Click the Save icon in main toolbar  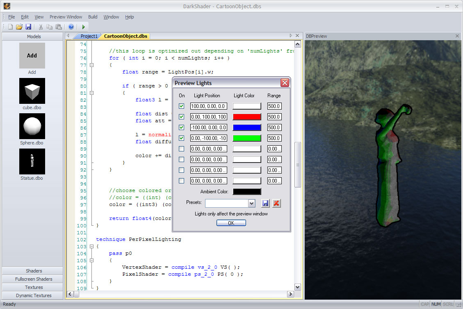[x=28, y=27]
